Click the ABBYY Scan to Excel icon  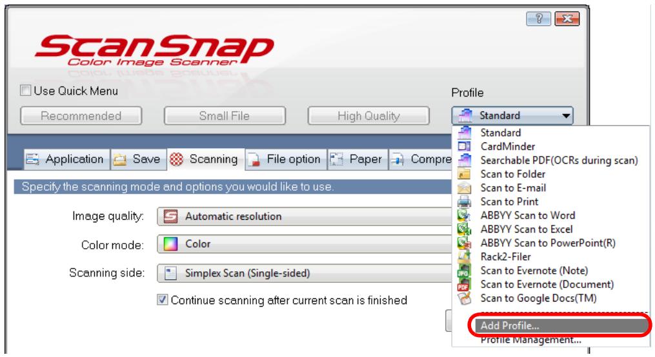[x=465, y=229]
